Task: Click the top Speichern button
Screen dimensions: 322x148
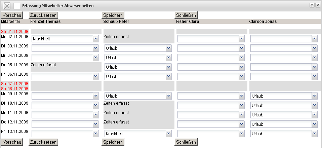Action: [113, 15]
